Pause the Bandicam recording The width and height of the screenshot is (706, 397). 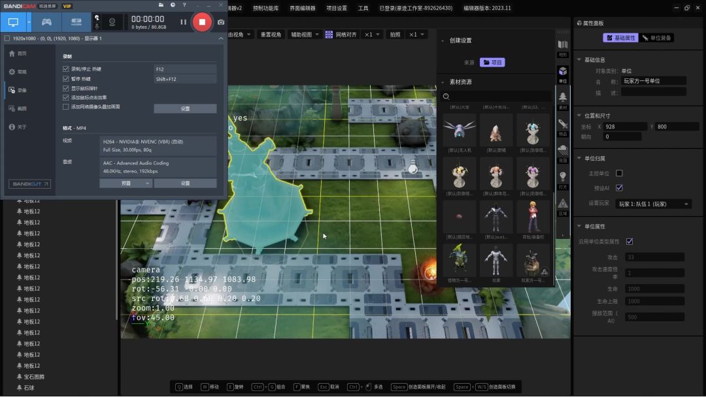point(183,22)
